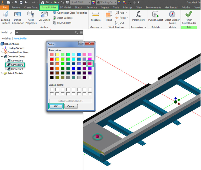
Task: Pick the black basic color swatch
Action: point(52,77)
